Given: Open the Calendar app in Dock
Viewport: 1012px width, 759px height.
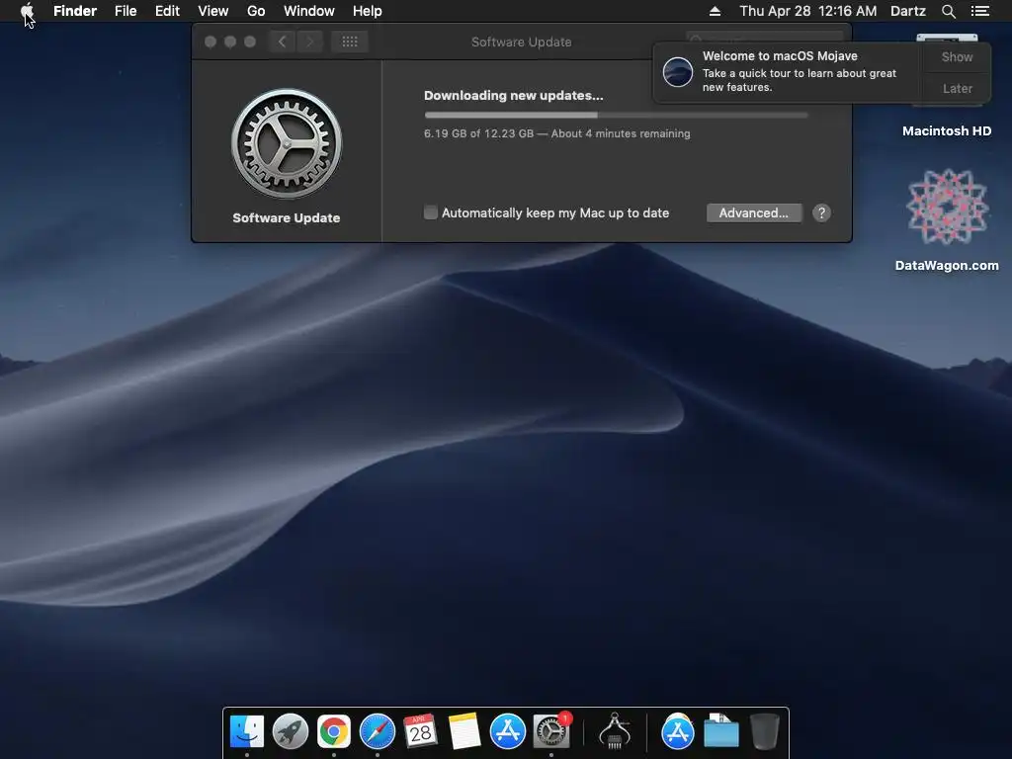Looking at the screenshot, I should 420,731.
